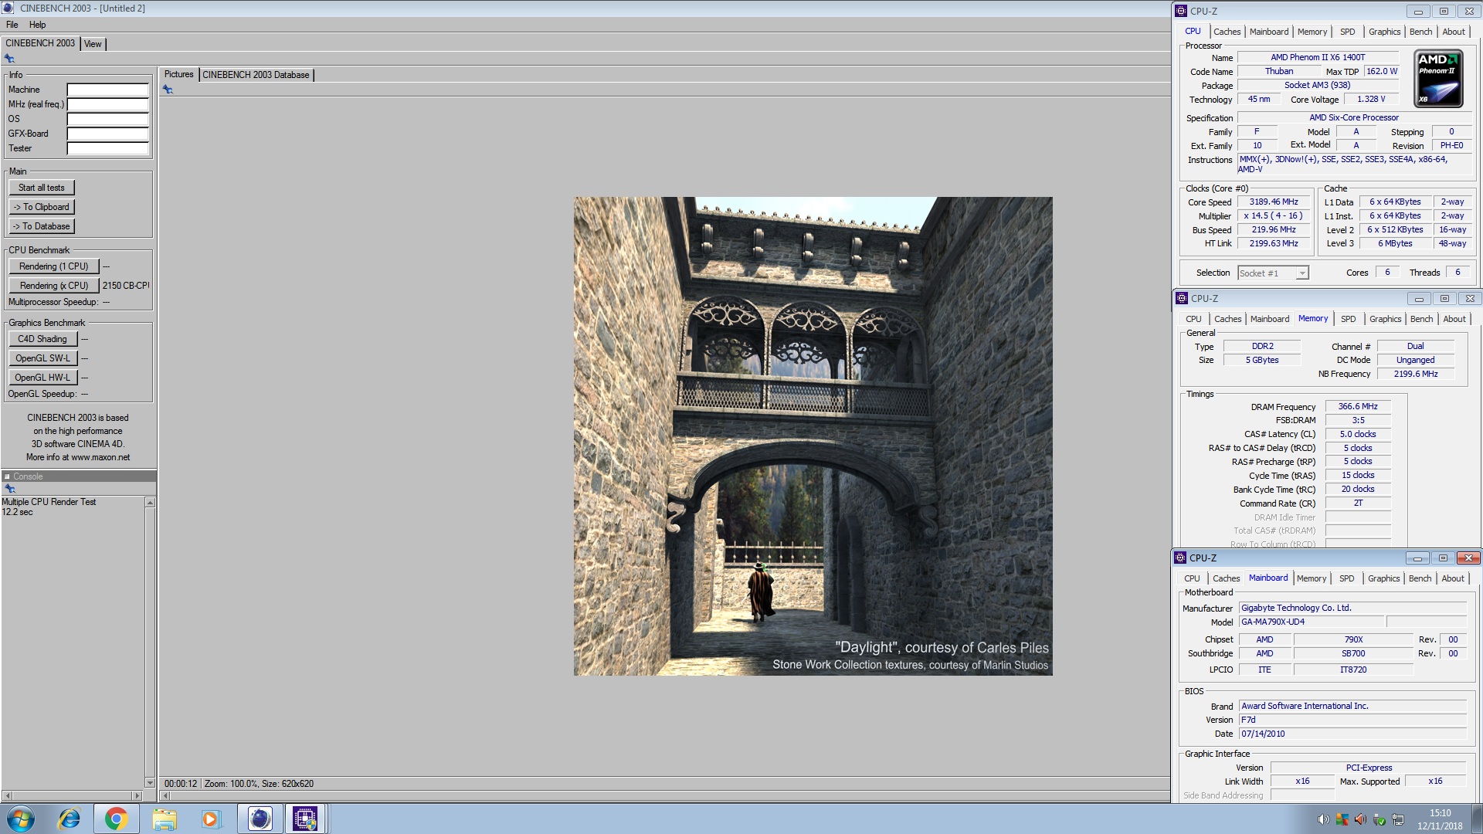
Task: Open Windows Media Player from the taskbar
Action: point(211,819)
